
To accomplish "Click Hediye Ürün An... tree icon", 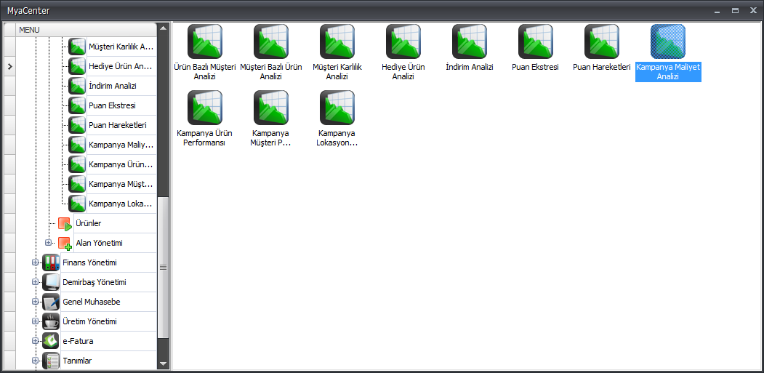I will pos(77,66).
